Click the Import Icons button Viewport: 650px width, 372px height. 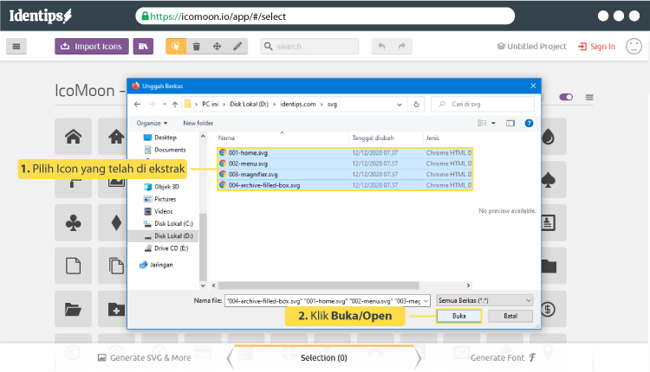(x=92, y=47)
